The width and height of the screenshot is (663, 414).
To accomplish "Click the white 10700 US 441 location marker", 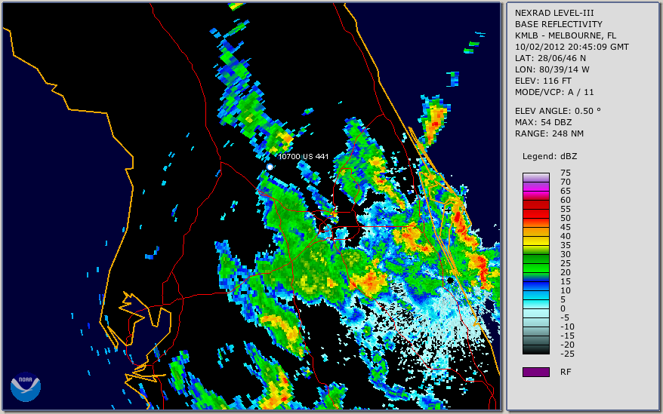I will click(270, 167).
